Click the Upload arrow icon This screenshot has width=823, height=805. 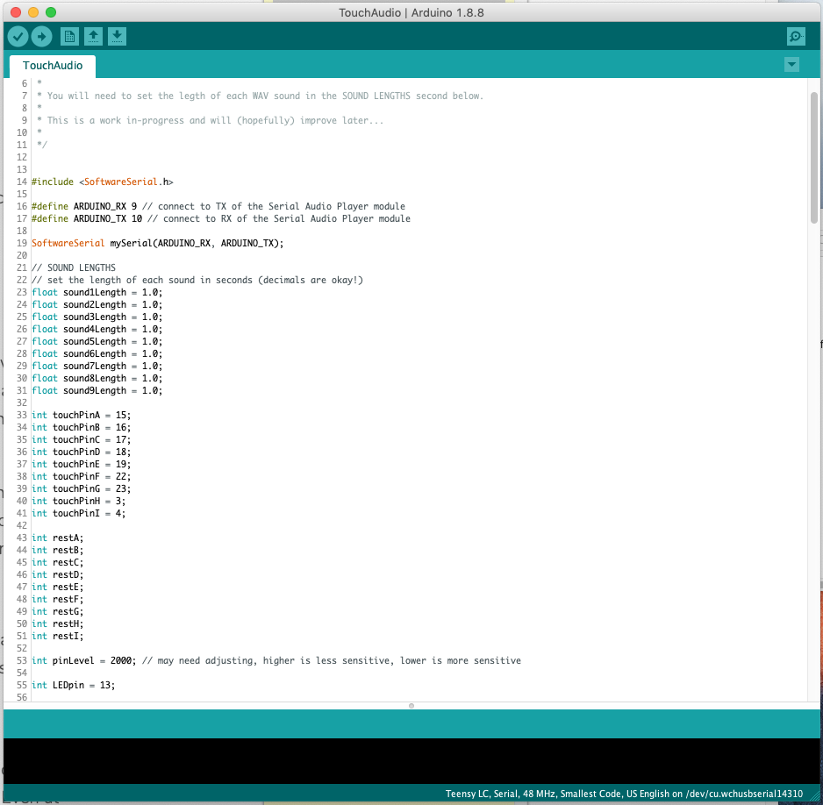pyautogui.click(x=41, y=37)
